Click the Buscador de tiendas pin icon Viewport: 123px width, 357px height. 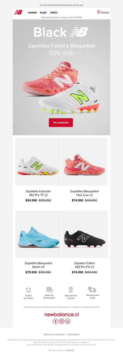71,290
